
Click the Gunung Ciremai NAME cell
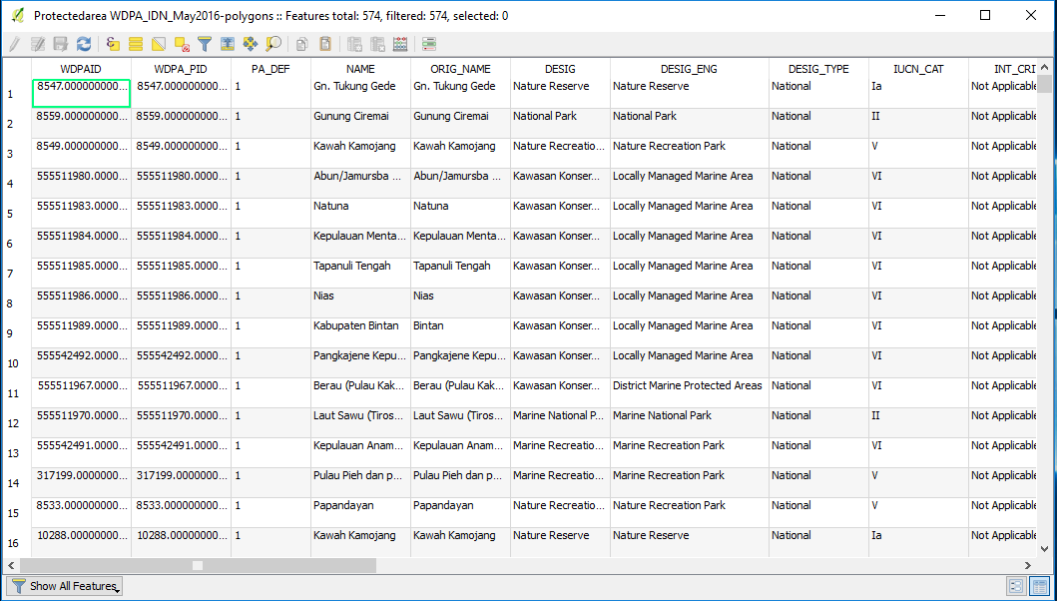360,124
